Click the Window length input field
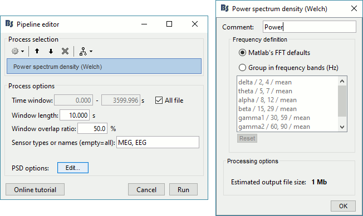 click(75, 115)
